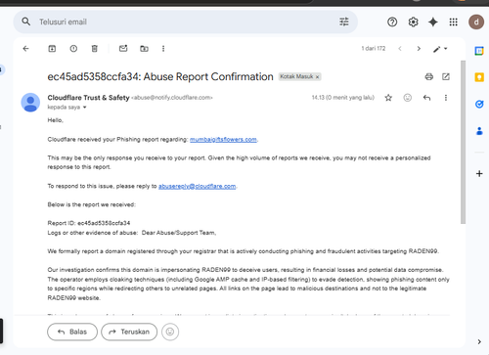Screen dimensions: 489x355
Task: Report this email as spam
Action: pyautogui.click(x=73, y=49)
